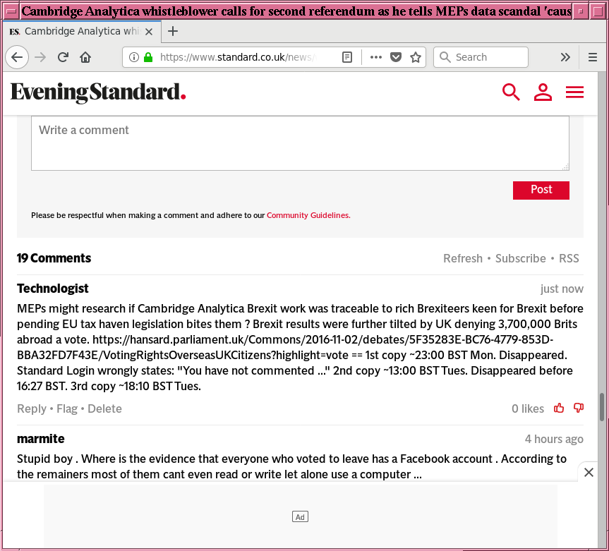
Task: Open page actions three-dot menu
Action: [x=376, y=57]
